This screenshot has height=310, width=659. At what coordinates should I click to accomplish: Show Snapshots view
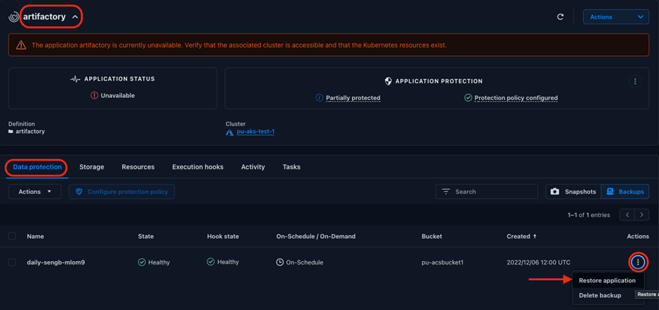(x=573, y=191)
